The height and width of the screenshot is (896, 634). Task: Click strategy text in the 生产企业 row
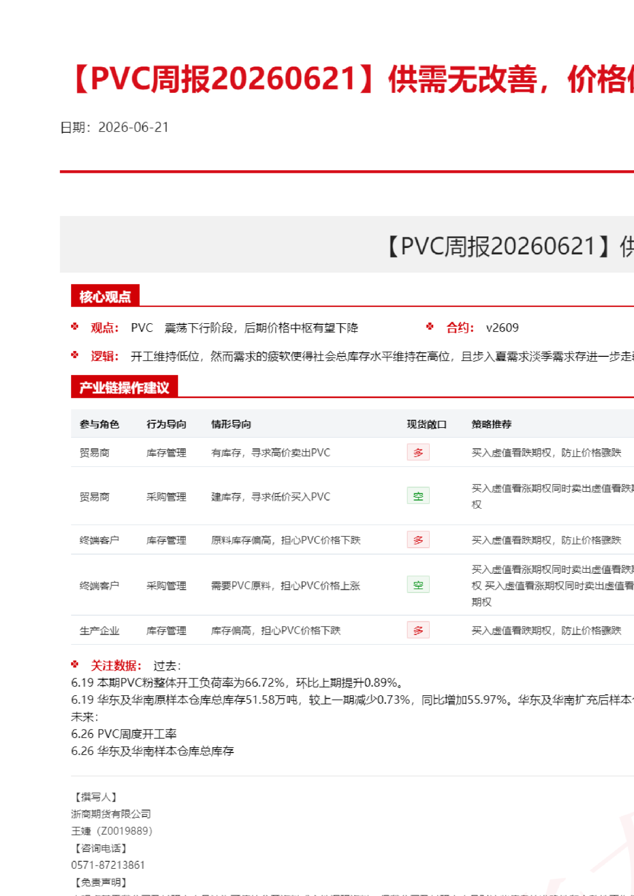546,631
